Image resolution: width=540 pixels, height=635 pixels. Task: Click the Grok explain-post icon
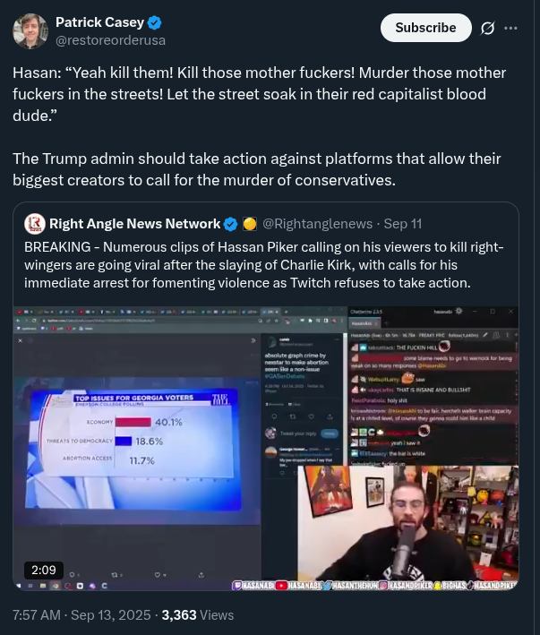coord(487,28)
